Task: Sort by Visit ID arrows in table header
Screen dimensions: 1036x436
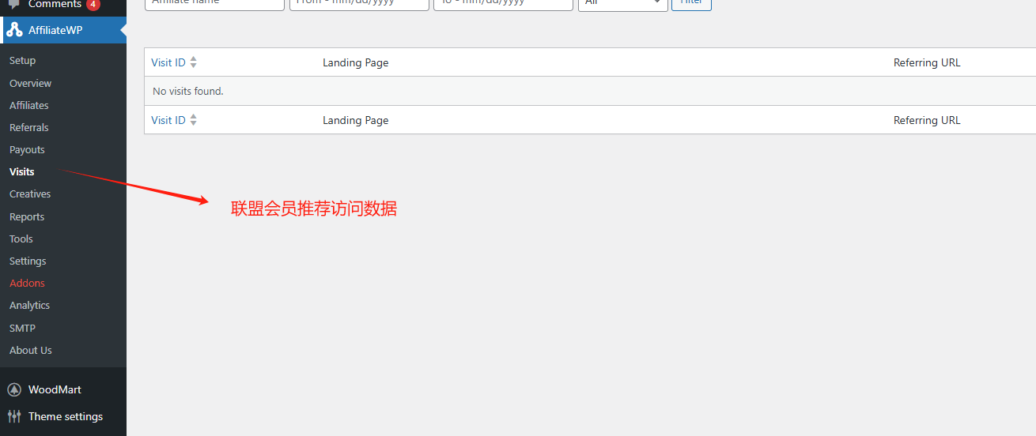Action: pos(194,62)
